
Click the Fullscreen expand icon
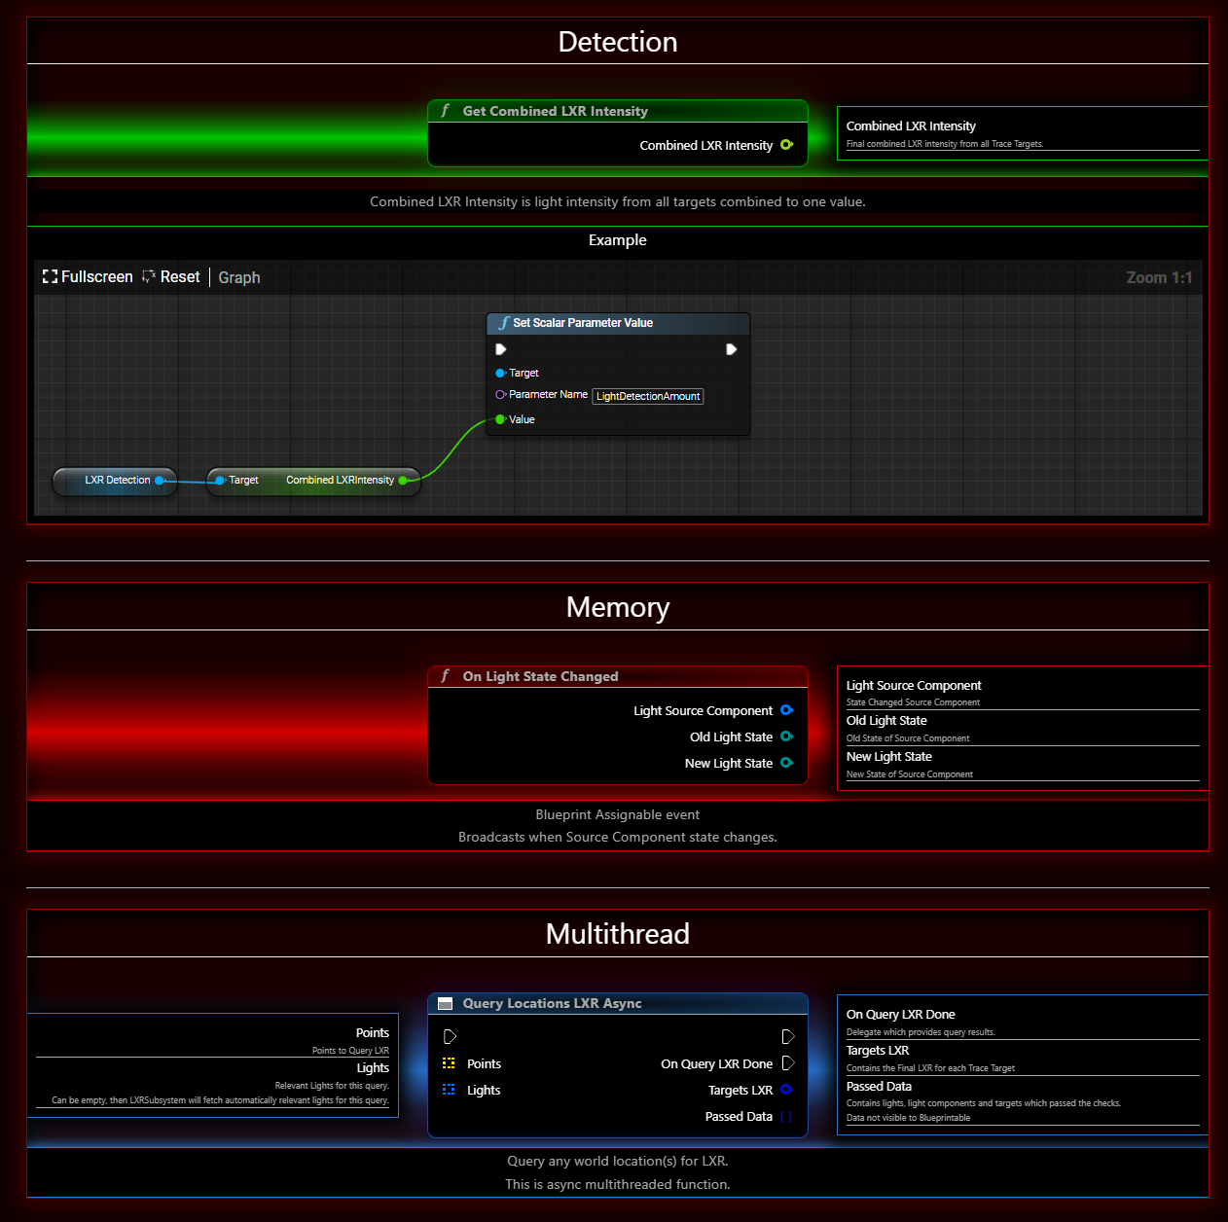50,277
